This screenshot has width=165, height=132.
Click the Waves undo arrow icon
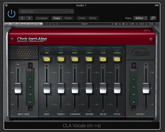(x=46, y=24)
